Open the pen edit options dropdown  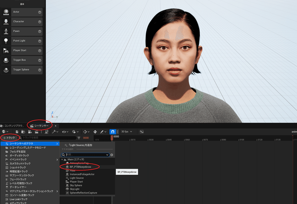103,132
